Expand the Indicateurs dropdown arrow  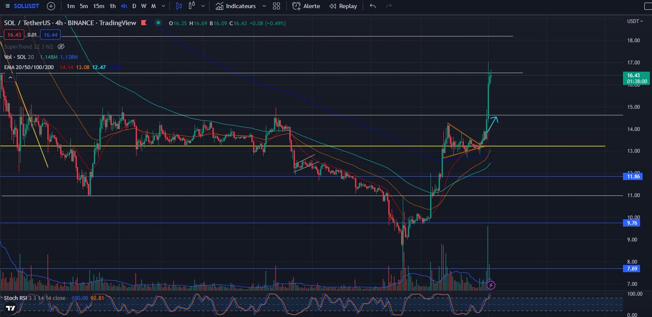[264, 7]
